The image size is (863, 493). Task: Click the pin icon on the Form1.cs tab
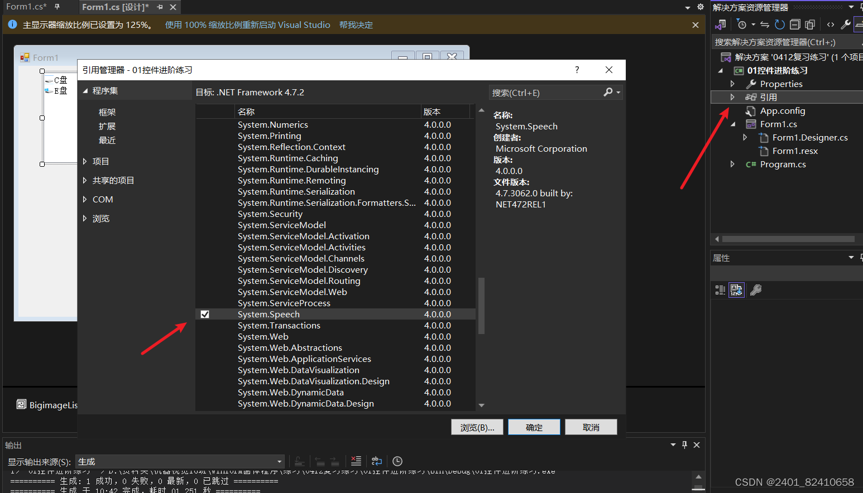click(57, 7)
